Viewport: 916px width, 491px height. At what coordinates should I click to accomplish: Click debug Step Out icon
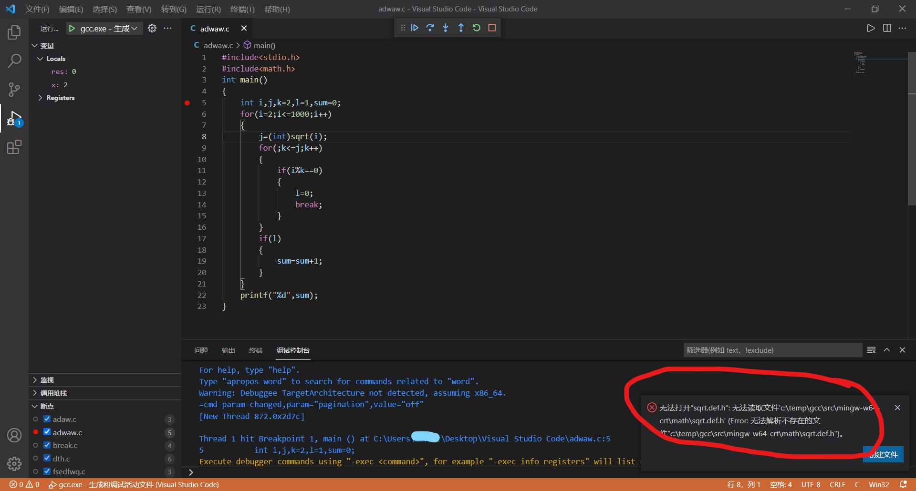pos(461,28)
